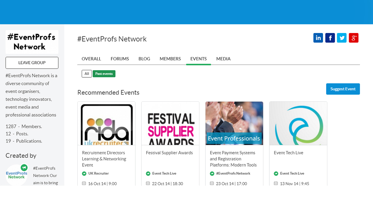The width and height of the screenshot is (373, 210).
Task: Click megaphone icon beside #EventProfs Network organizer
Action: (x=212, y=174)
